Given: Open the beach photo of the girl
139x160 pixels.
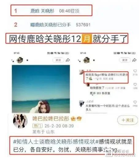Looking at the screenshot, I should tap(41, 89).
